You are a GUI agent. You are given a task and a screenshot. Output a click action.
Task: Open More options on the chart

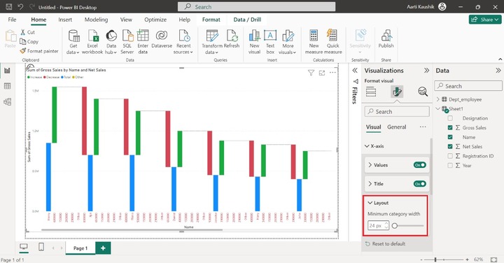pos(332,73)
